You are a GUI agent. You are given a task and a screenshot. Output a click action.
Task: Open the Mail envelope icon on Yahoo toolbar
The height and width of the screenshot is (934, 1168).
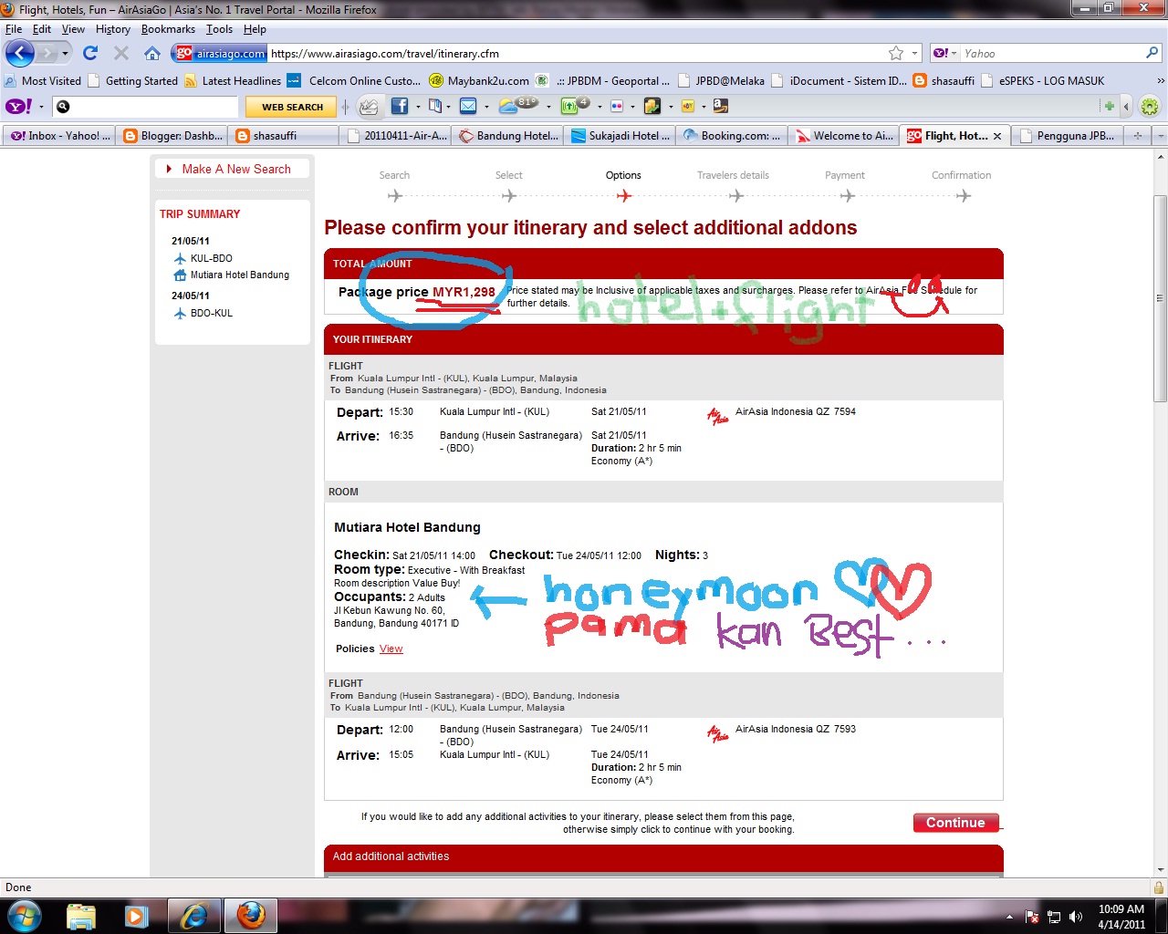coord(468,106)
